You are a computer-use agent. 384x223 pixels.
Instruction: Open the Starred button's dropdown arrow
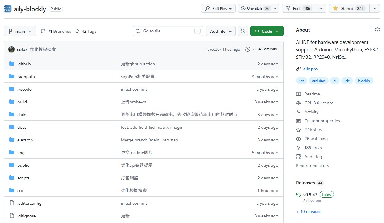[x=374, y=8]
